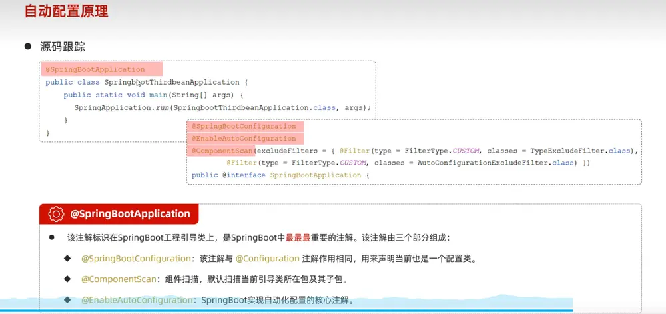The width and height of the screenshot is (666, 314).
Task: Click green @SpringBootConfiguration in the bullet list
Action: 136,259
